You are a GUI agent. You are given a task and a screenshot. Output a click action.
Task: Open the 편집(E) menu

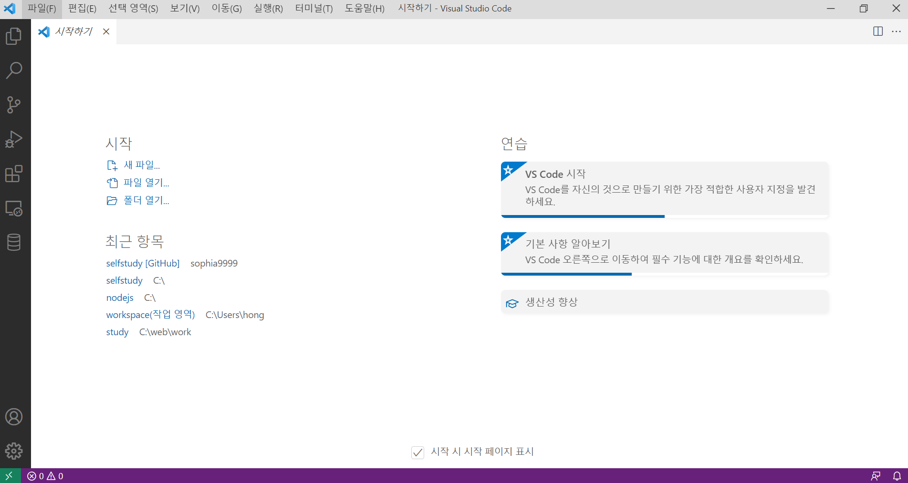(x=82, y=9)
